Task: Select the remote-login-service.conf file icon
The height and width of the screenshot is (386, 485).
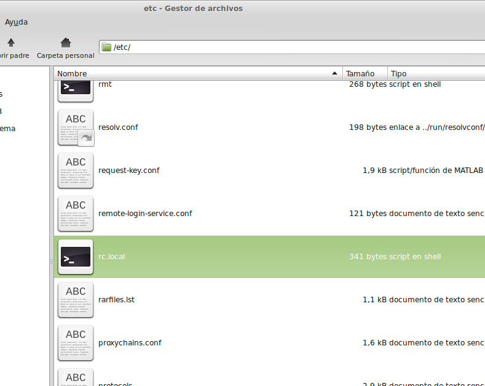Action: click(x=76, y=214)
